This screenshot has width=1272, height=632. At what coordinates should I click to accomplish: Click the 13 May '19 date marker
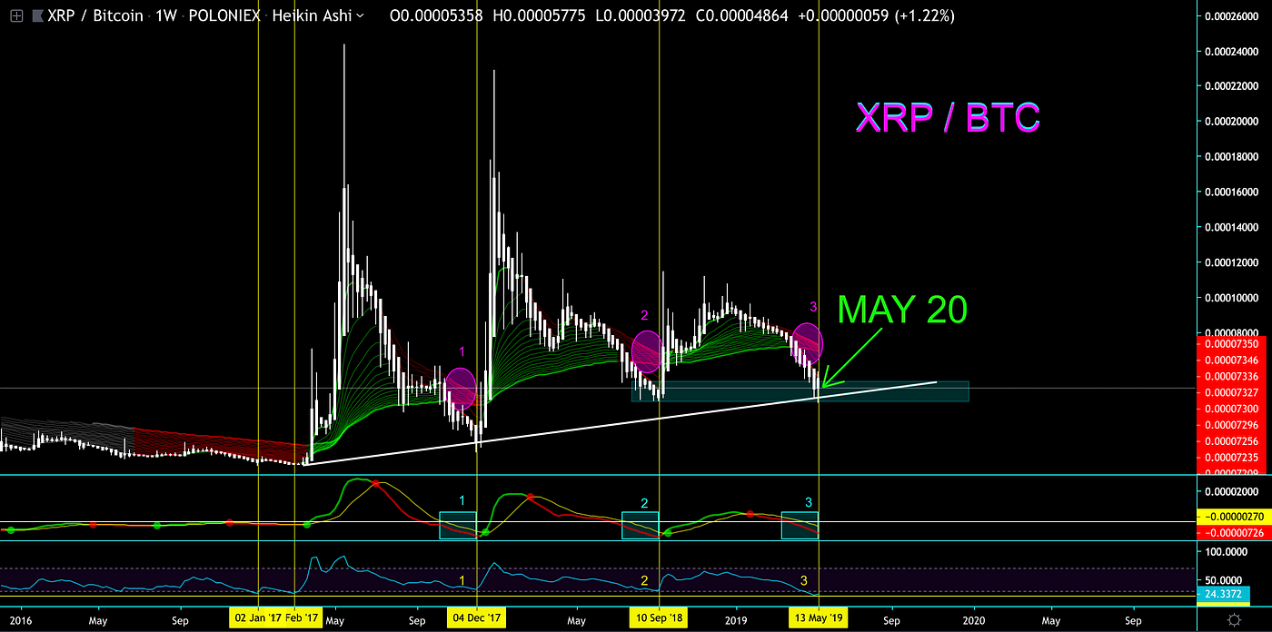818,620
